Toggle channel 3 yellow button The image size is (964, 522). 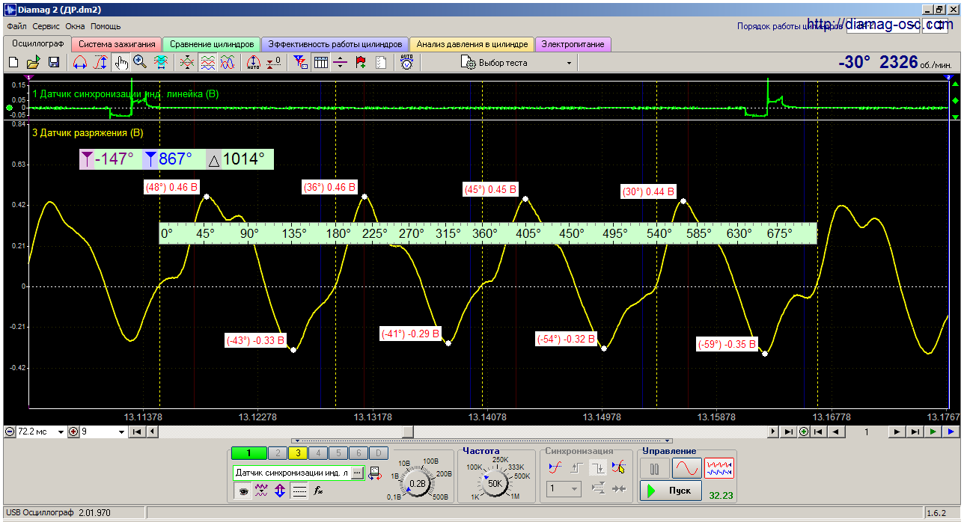297,453
